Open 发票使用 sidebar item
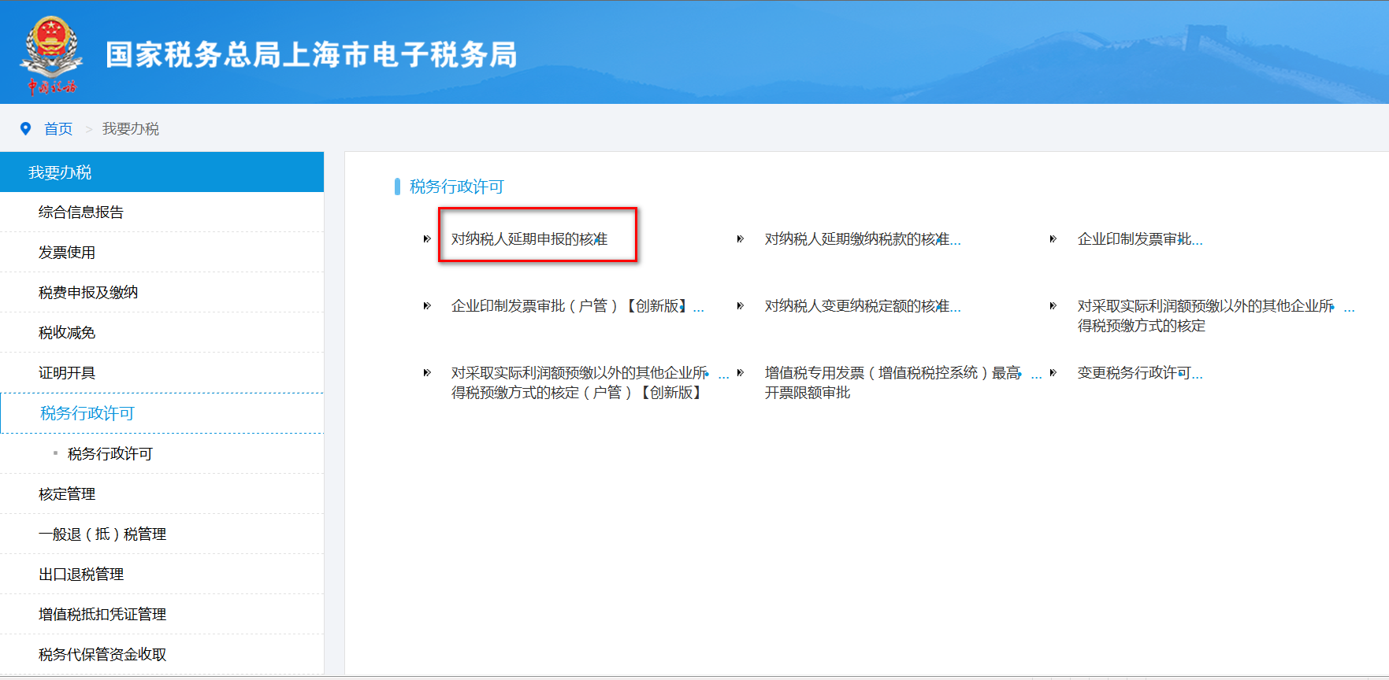This screenshot has width=1389, height=680. 162,252
